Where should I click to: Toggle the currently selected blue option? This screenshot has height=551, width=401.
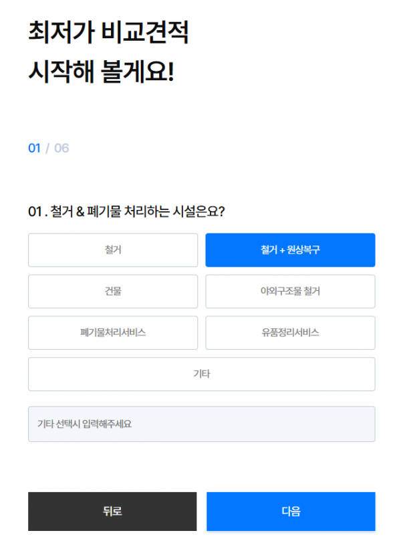290,250
